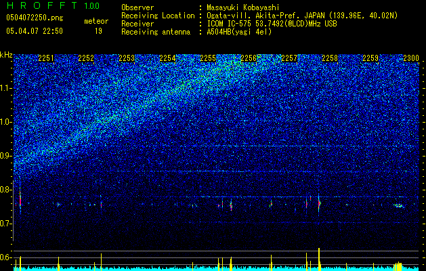
Task: Click the 'Receiver' field label
Action: (x=137, y=24)
